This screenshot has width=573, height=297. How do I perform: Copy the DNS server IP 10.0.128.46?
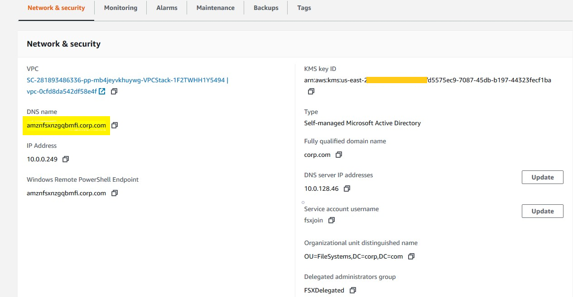coord(347,189)
